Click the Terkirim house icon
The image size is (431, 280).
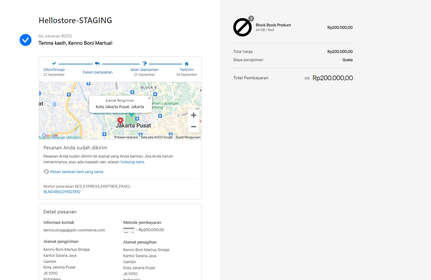click(187, 63)
